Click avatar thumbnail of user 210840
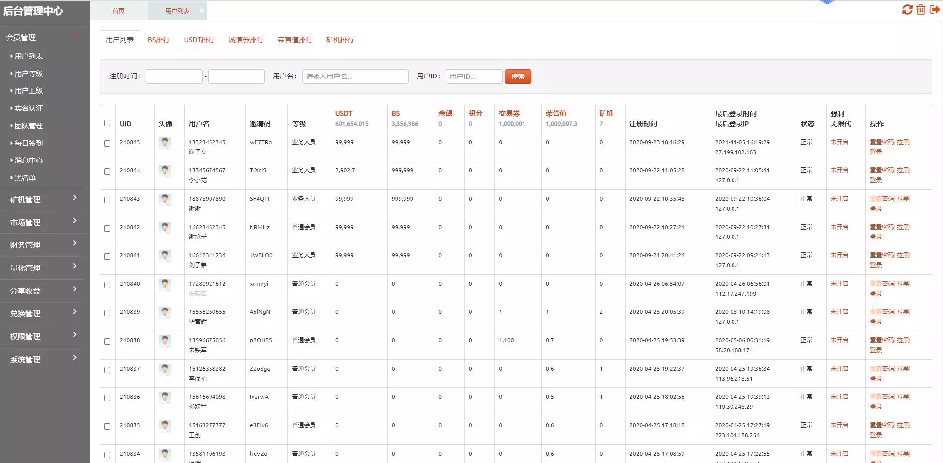 click(x=165, y=285)
